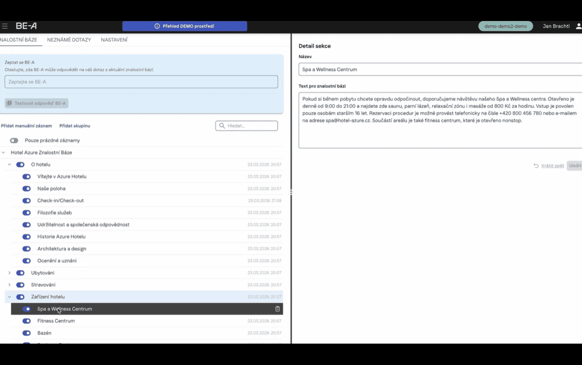Toggle Architektura a design switch
582x365 pixels.
pyautogui.click(x=27, y=249)
